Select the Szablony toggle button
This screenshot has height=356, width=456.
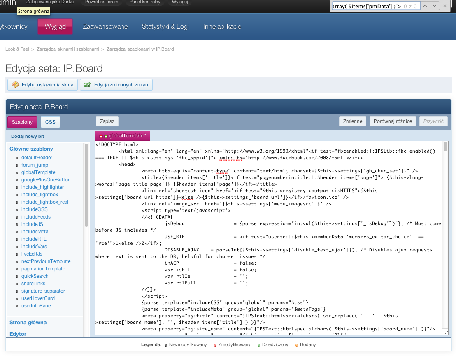coord(22,122)
